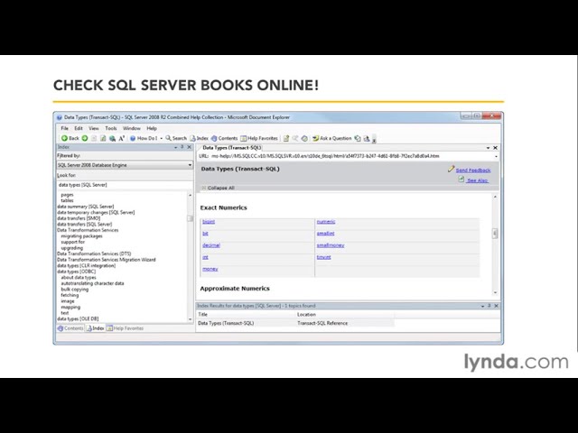Open the bigint data type link
The height and width of the screenshot is (433, 578).
click(x=209, y=222)
